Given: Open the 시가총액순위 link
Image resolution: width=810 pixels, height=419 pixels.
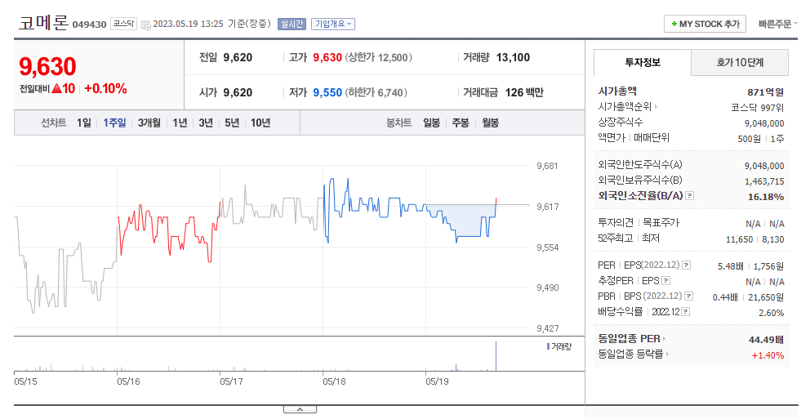Looking at the screenshot, I should click(x=628, y=107).
